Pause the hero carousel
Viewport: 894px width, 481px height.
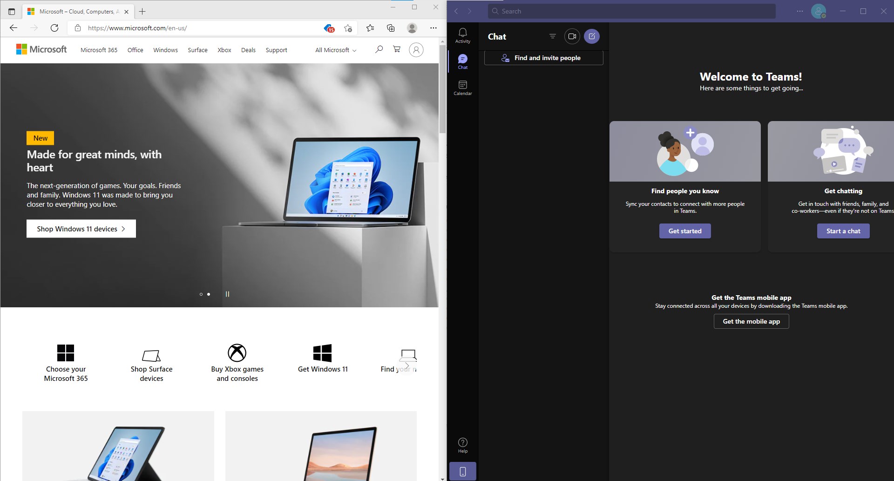click(x=227, y=294)
